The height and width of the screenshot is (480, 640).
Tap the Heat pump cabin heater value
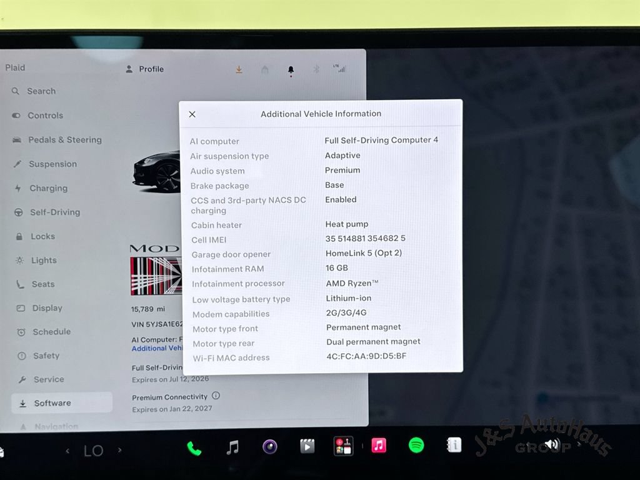(346, 224)
